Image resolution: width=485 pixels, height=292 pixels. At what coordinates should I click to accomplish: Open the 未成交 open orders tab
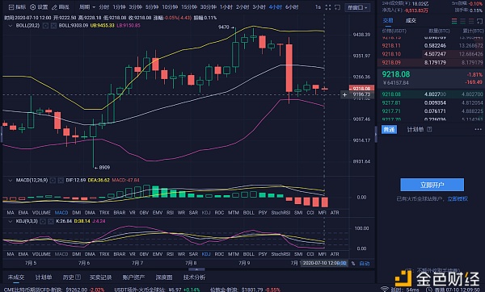click(16, 277)
